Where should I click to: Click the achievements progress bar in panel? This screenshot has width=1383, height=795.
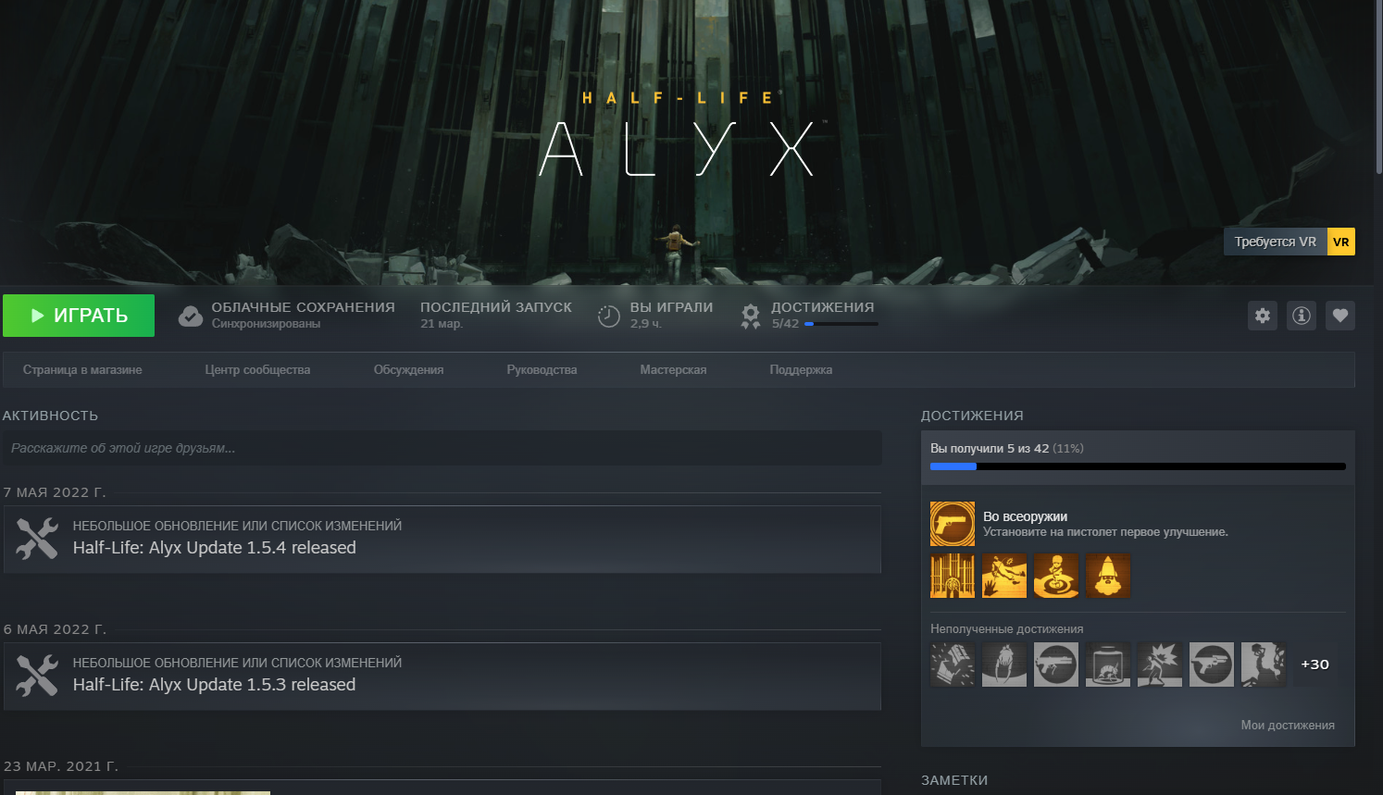pos(1138,466)
